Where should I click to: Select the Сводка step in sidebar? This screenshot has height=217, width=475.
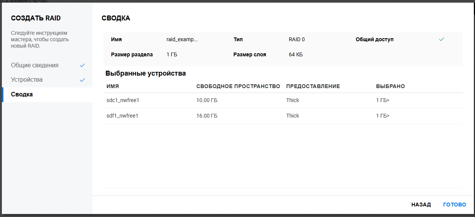(x=22, y=95)
